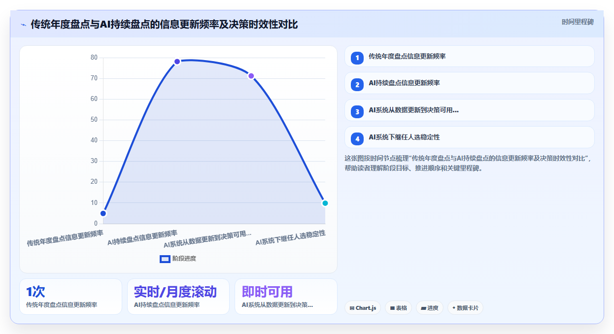Screen dimensions: 614x334
Task: Click the numbered badge 2 in the list
Action: (357, 84)
